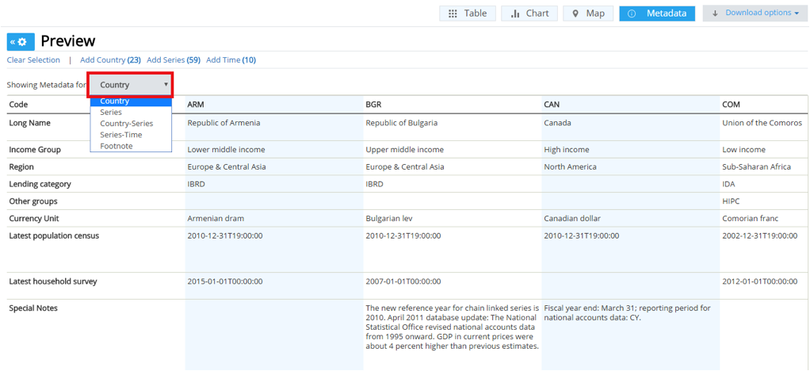Image resolution: width=810 pixels, height=371 pixels.
Task: Pick the Footnote option
Action: [x=117, y=146]
